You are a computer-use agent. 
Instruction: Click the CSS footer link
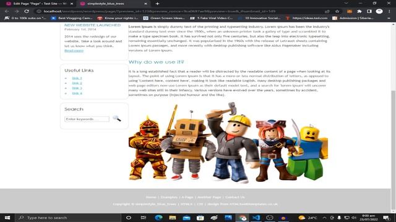[200, 204]
